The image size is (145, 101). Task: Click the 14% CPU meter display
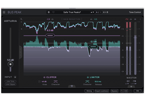click(x=138, y=91)
